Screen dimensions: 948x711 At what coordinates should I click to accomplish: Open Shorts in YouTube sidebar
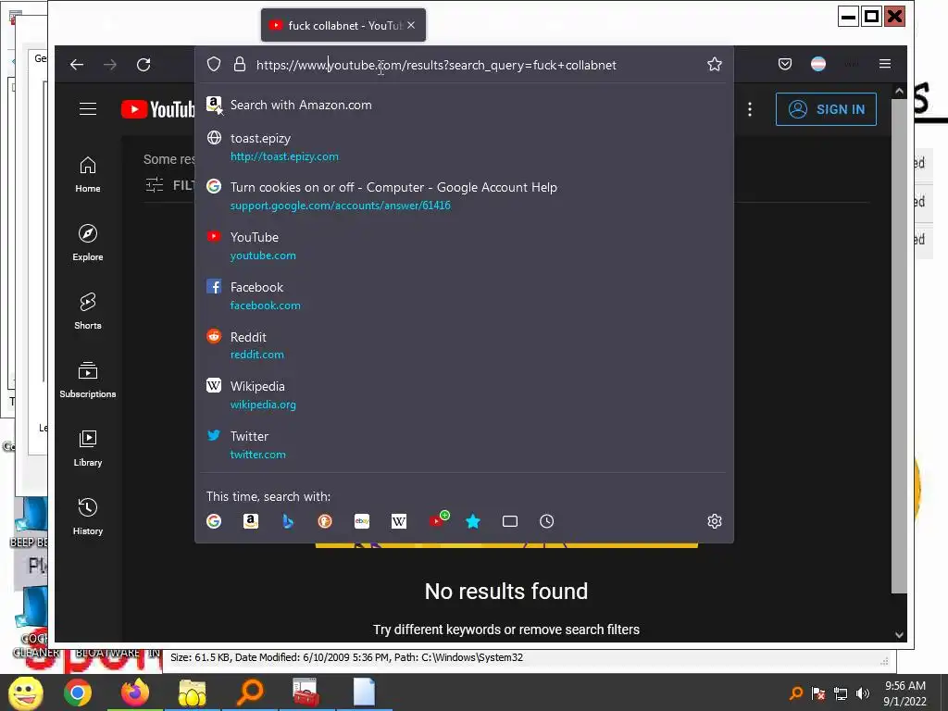[88, 311]
